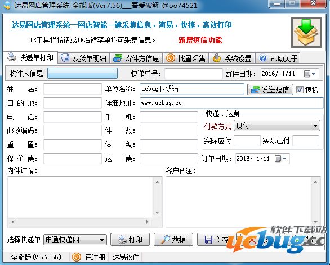Click the 保价费 input field
This screenshot has width=330, height=265.
click(73, 159)
